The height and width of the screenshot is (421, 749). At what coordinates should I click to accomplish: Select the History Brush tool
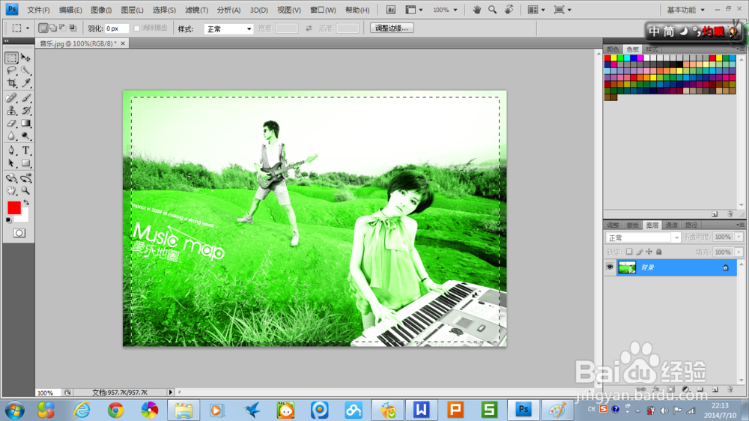coord(25,110)
